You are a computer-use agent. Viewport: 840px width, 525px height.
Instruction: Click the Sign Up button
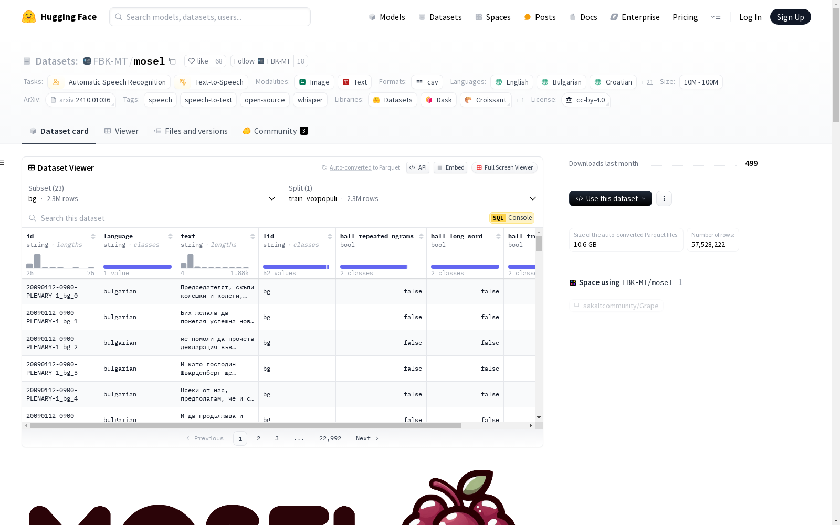tap(790, 17)
